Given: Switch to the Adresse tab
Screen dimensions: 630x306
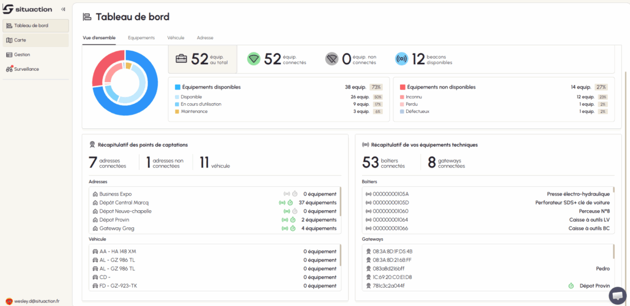Looking at the screenshot, I should [x=205, y=38].
